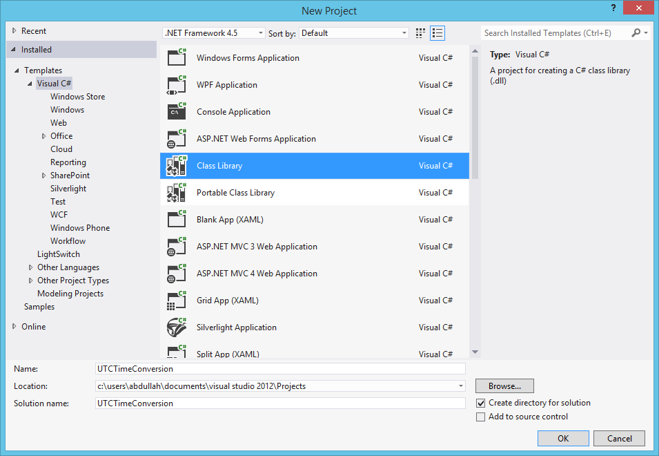Select Windows Forms Application template name
Screen dimensions: 659x456
[248, 57]
